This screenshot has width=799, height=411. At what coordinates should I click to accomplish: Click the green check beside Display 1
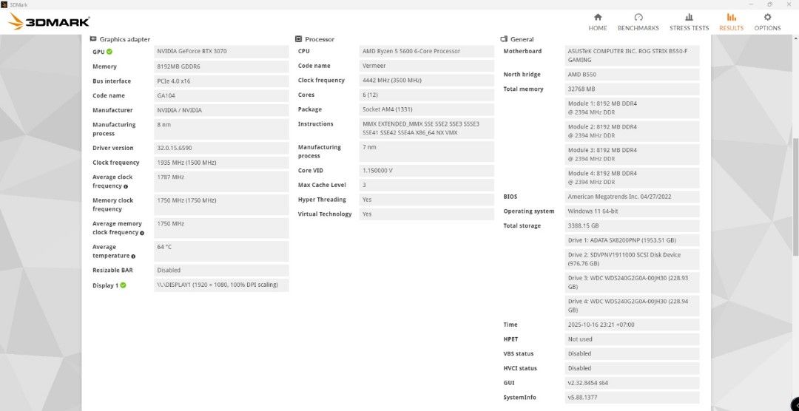(x=123, y=285)
